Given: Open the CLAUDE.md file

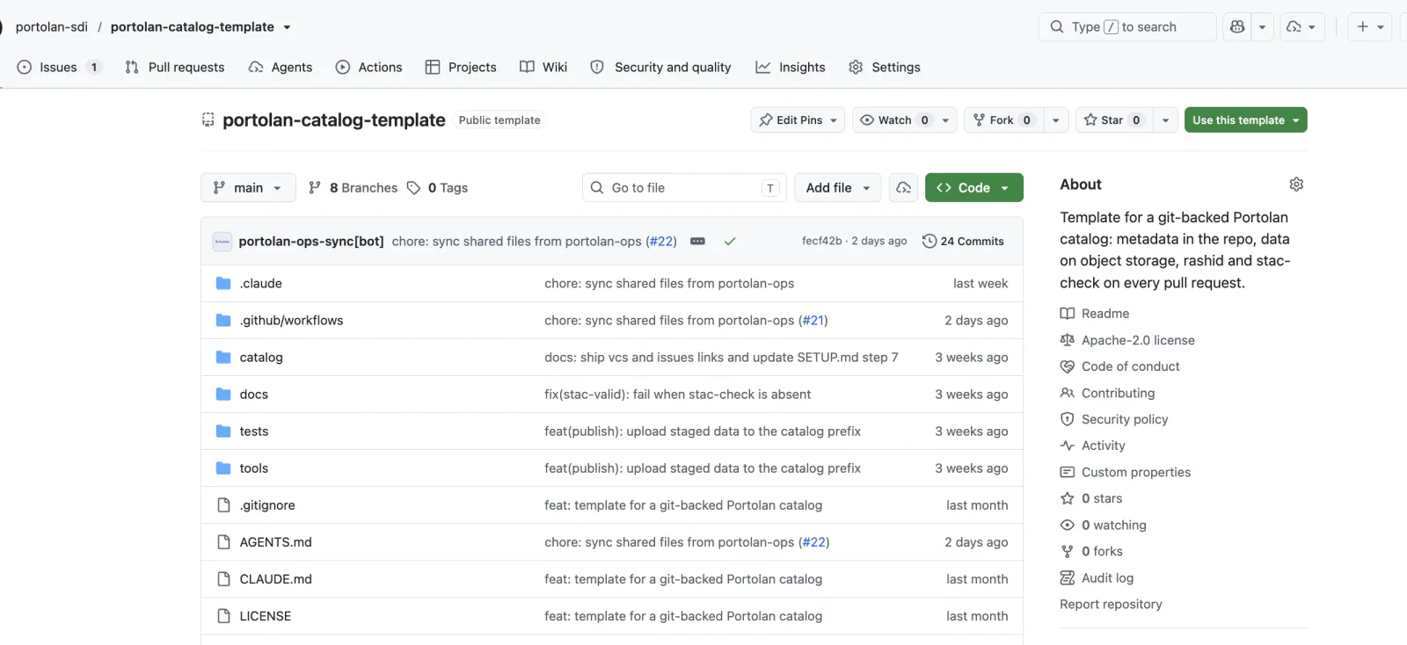Looking at the screenshot, I should (x=276, y=579).
